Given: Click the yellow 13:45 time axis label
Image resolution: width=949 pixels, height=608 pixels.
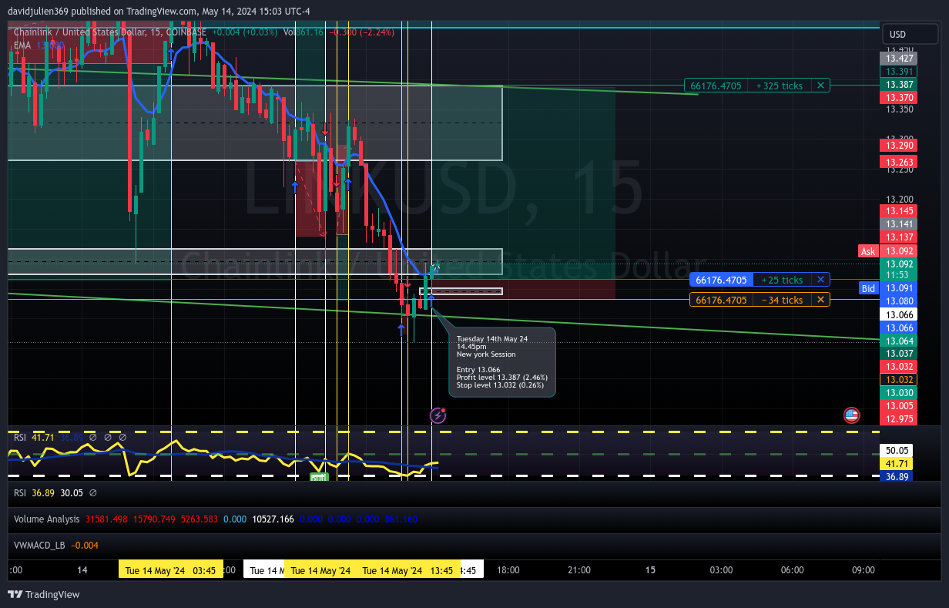Looking at the screenshot, I should pos(407,570).
